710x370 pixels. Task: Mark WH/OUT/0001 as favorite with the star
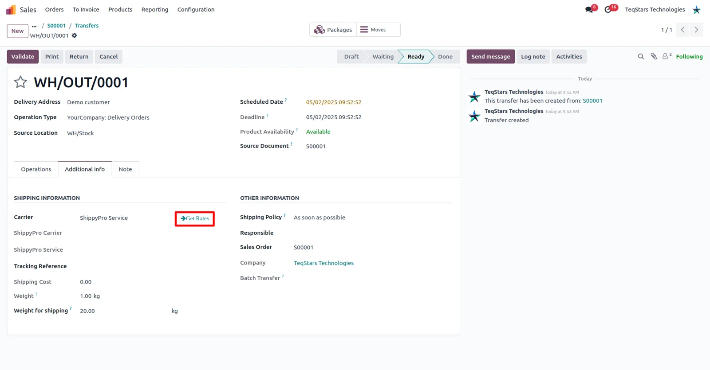20,82
